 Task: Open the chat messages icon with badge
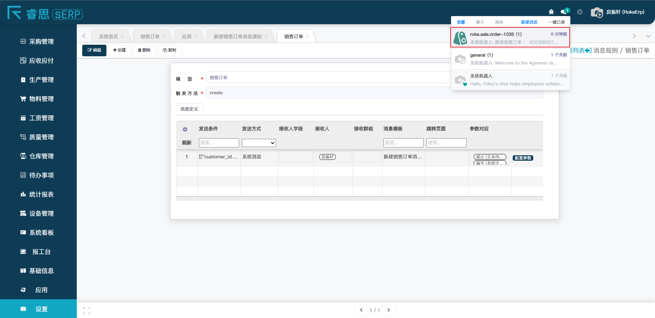pos(564,12)
